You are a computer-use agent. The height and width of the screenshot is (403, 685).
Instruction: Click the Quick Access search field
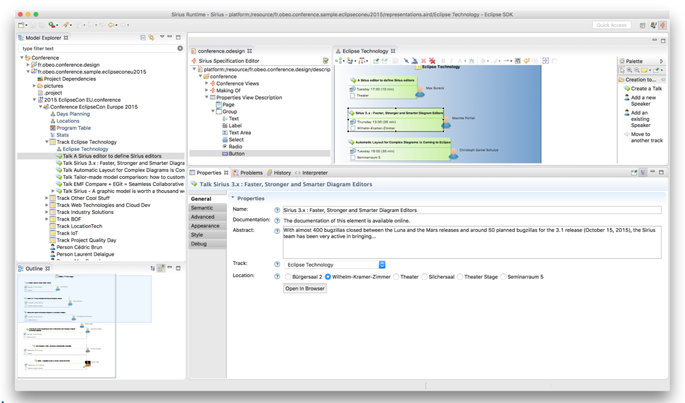pos(611,25)
